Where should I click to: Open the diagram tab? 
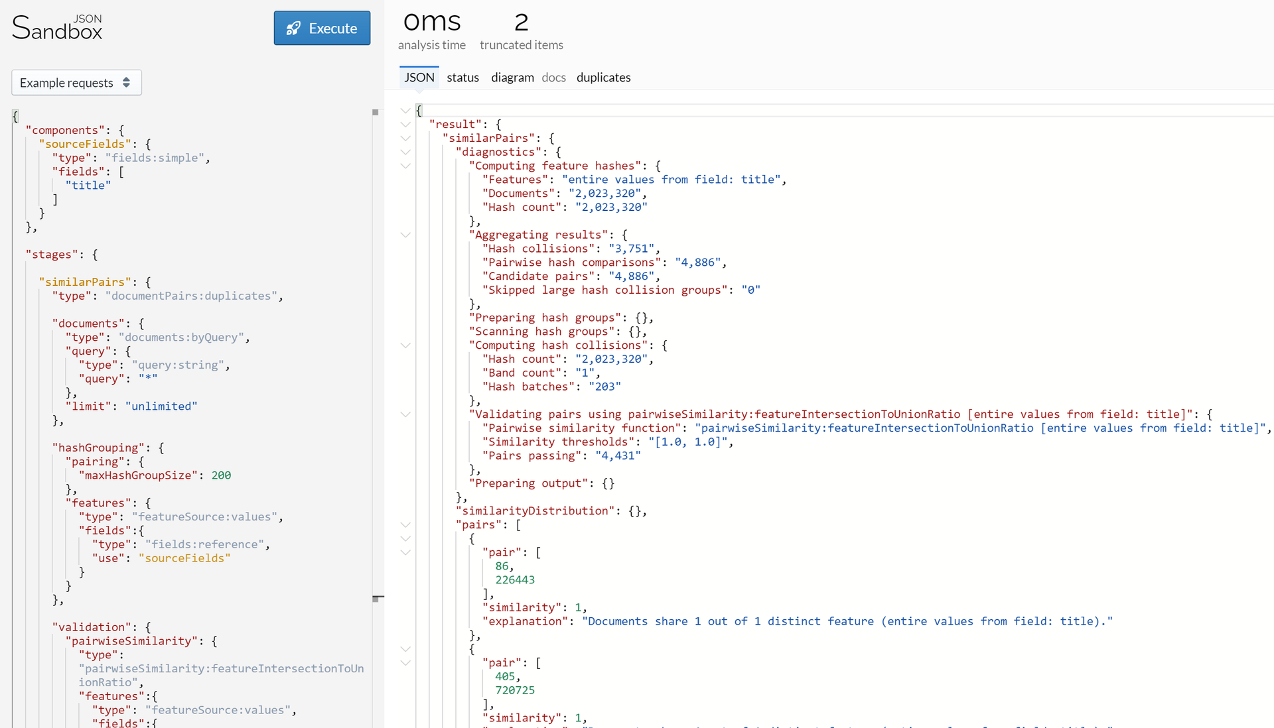tap(512, 77)
